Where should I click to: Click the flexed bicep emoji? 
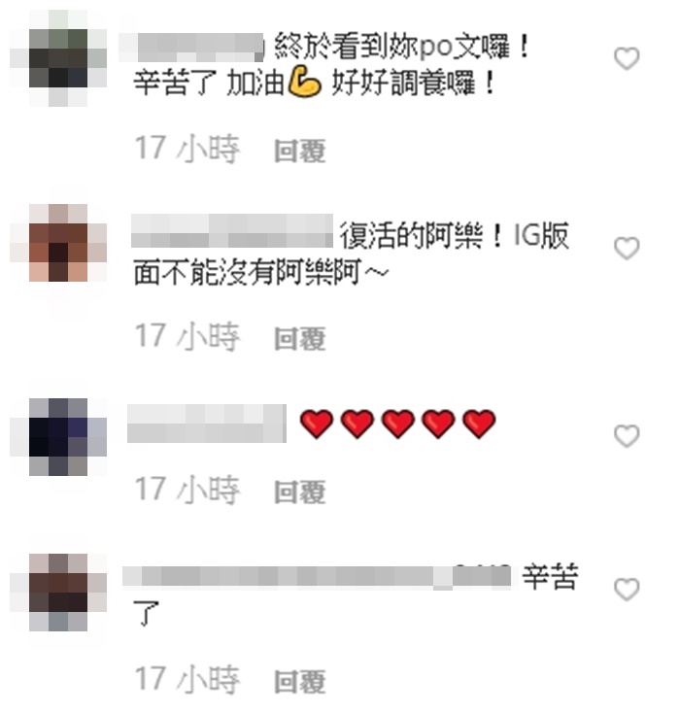click(304, 83)
